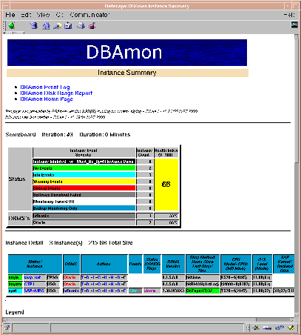Expand the collapsed toolbar strip
The image size is (301, 335).
point(14,33)
